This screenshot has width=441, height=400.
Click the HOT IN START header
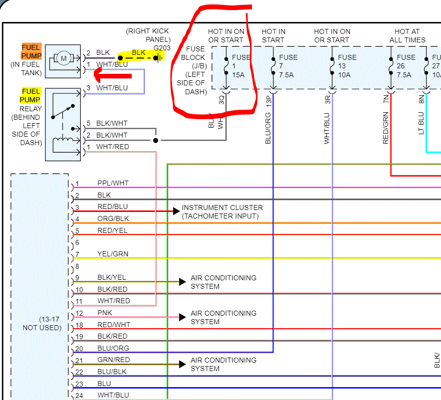(x=273, y=36)
